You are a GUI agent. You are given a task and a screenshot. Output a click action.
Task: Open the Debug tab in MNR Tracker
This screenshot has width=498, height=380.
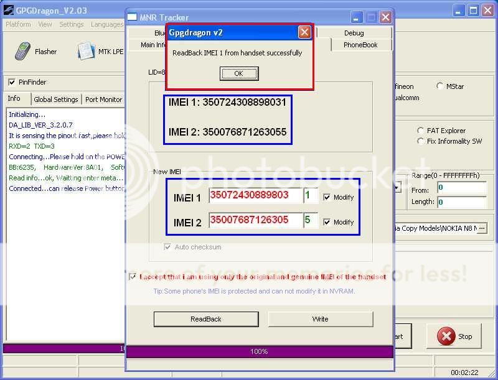tap(354, 33)
